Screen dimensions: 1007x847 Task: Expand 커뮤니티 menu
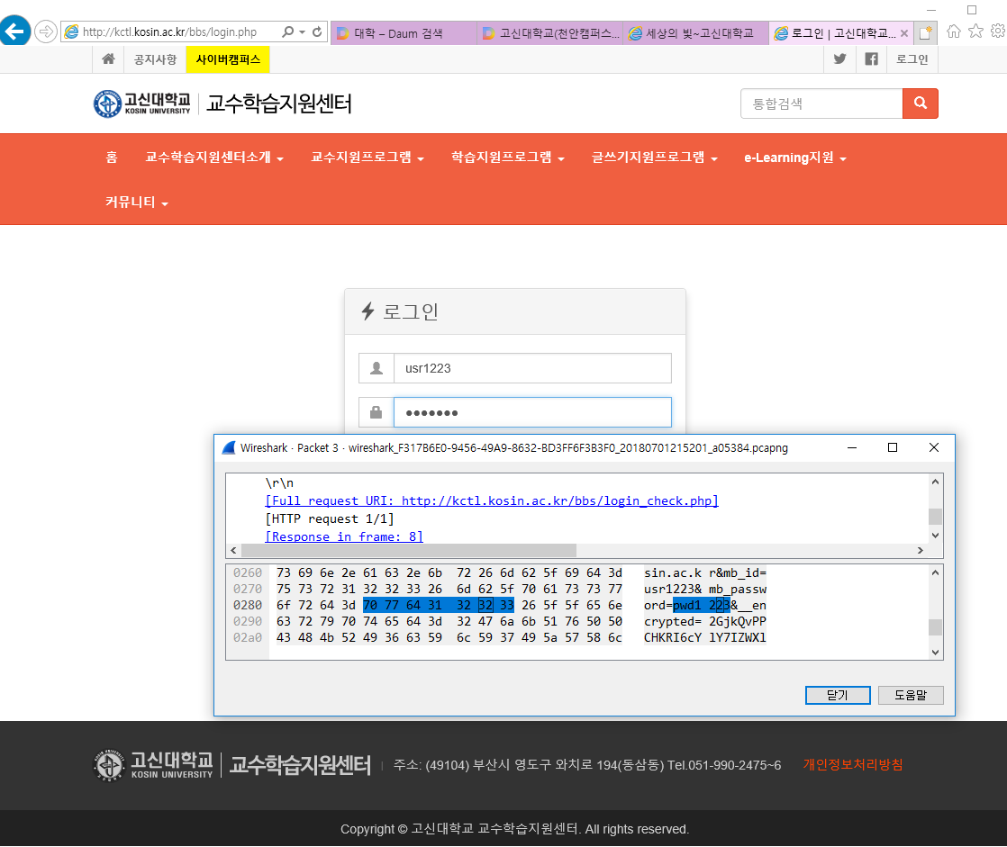pyautogui.click(x=137, y=203)
